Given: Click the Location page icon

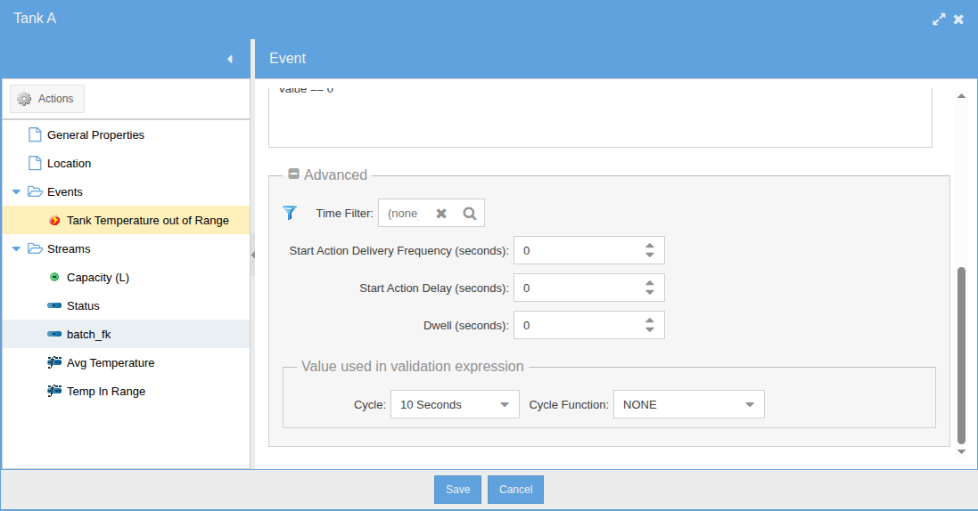Looking at the screenshot, I should click(35, 163).
